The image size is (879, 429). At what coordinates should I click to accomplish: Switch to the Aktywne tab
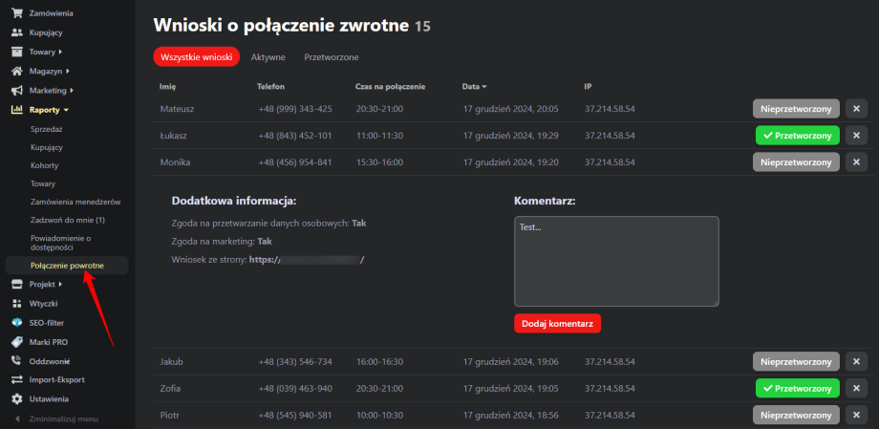pos(268,57)
